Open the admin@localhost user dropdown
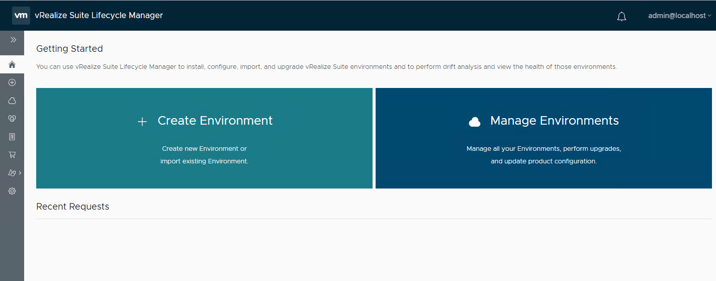 (679, 16)
